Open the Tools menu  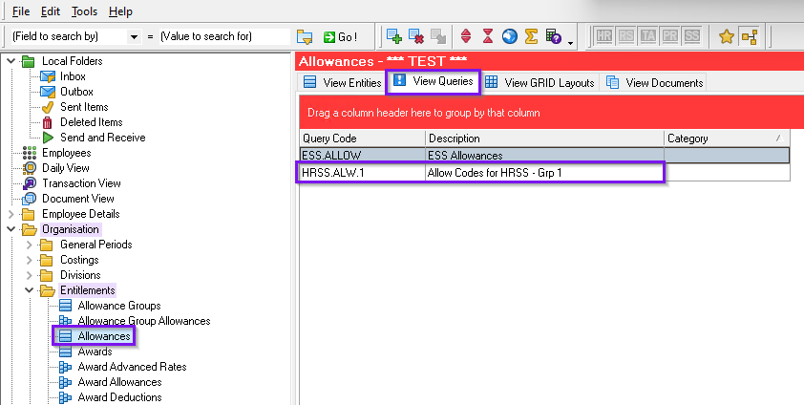(83, 11)
